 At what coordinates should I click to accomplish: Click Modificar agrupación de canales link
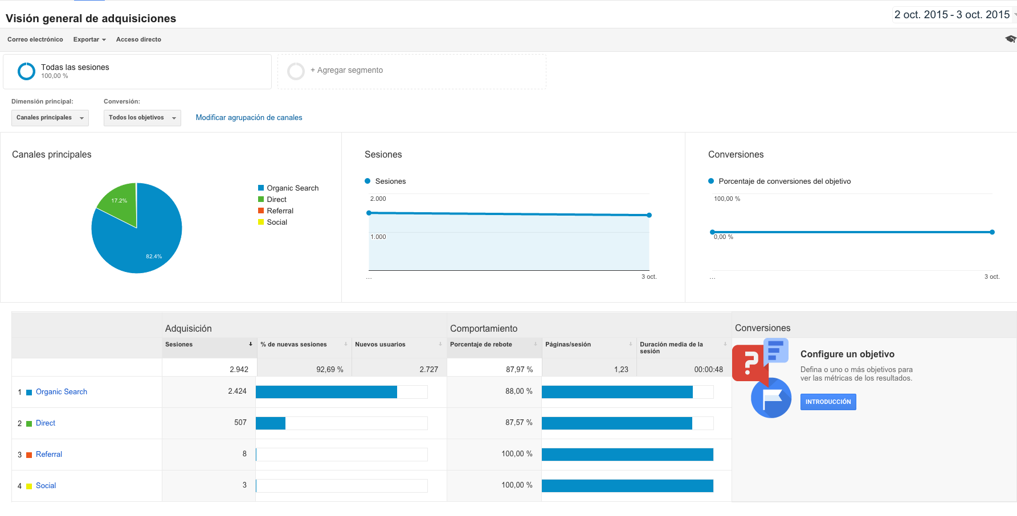249,118
